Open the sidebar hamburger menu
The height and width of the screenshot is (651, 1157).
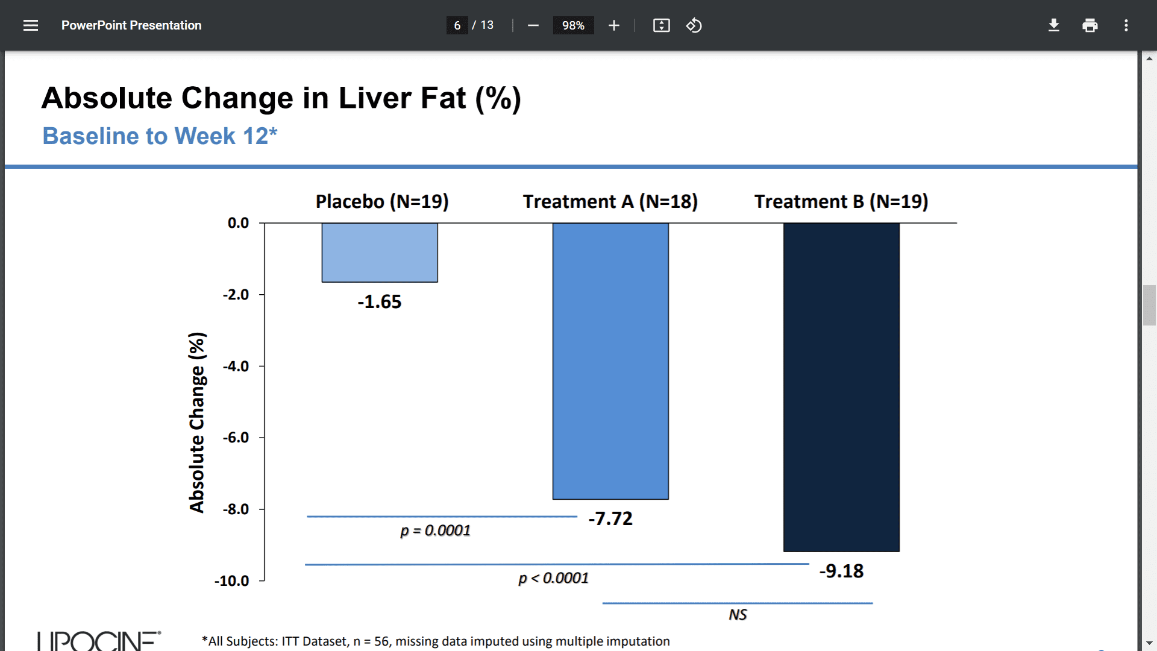31,25
